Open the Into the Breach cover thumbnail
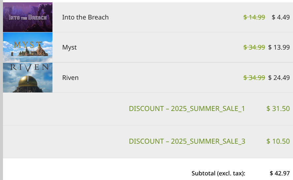This screenshot has width=293, height=180. (x=28, y=17)
